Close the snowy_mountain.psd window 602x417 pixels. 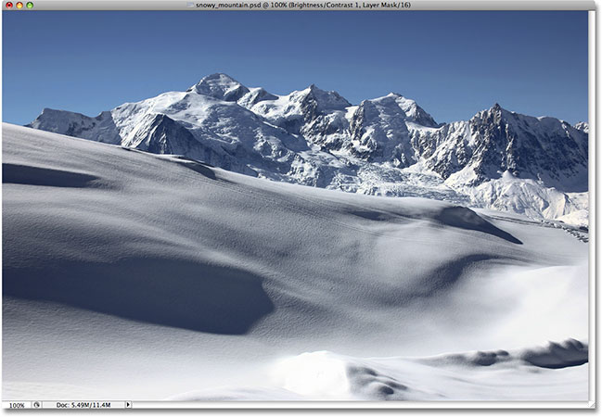tap(9, 5)
